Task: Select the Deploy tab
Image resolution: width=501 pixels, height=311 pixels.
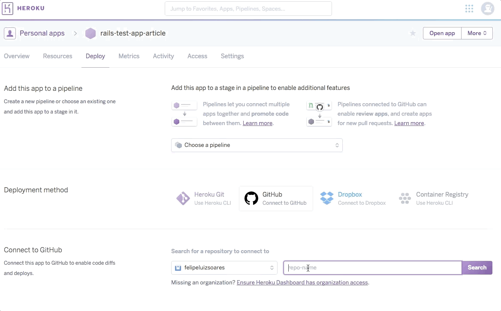Action: (x=95, y=56)
